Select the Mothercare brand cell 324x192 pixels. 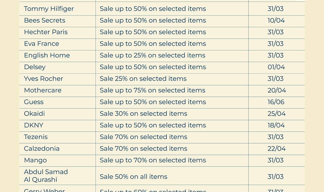tap(43, 90)
